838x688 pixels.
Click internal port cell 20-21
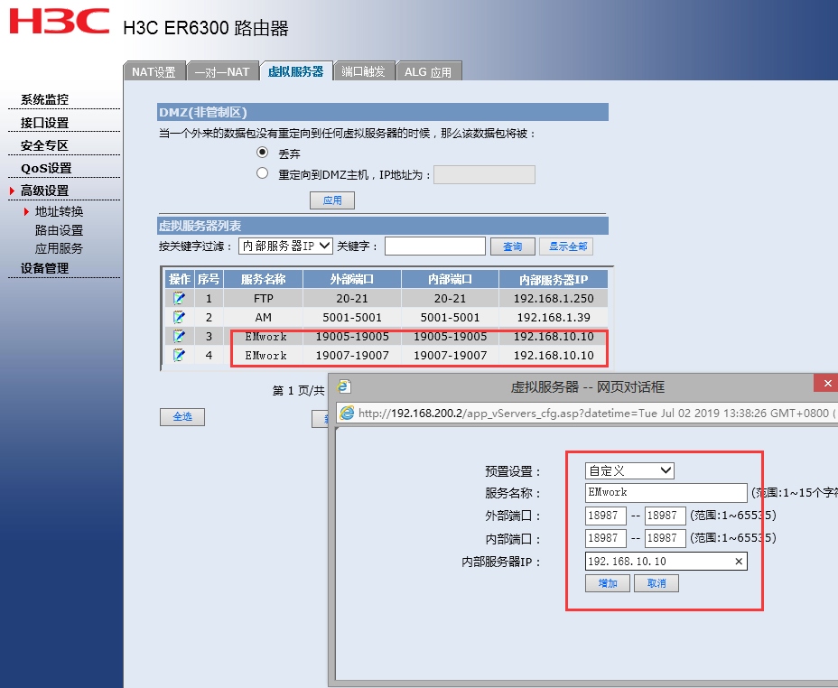[450, 298]
